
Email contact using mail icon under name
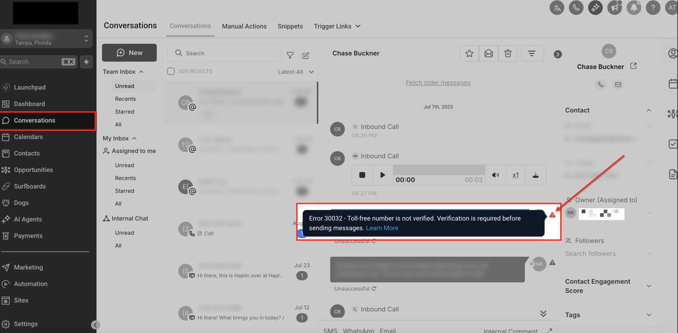618,84
